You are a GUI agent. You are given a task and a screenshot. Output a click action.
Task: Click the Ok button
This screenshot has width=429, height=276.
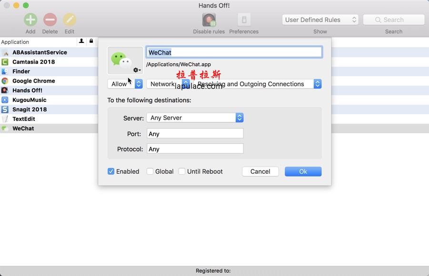(303, 171)
